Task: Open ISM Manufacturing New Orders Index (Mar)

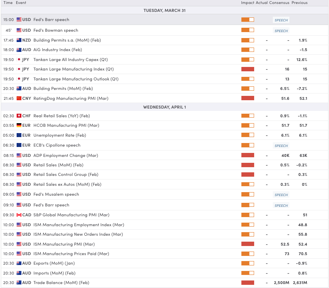Action: click(x=78, y=234)
